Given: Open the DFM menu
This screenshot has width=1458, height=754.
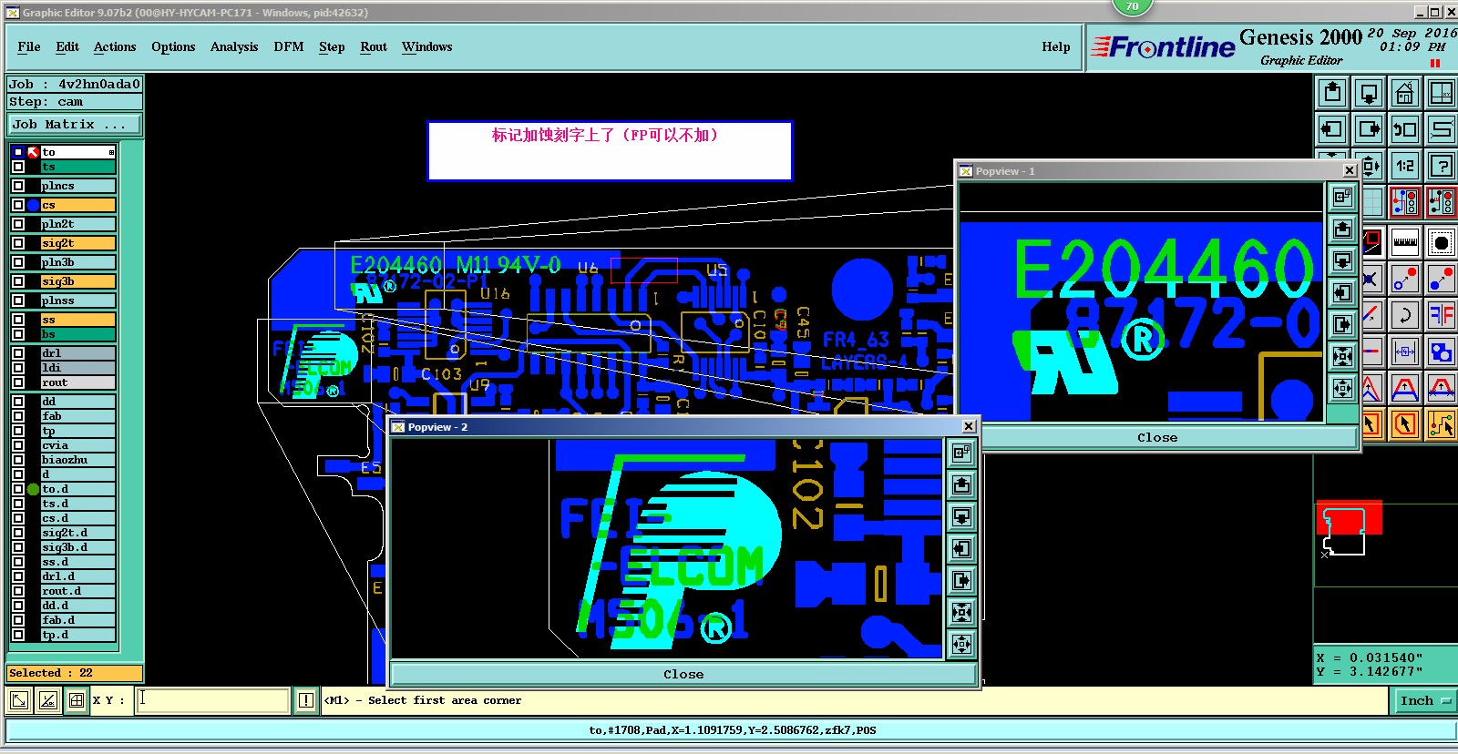Looking at the screenshot, I should pos(289,46).
